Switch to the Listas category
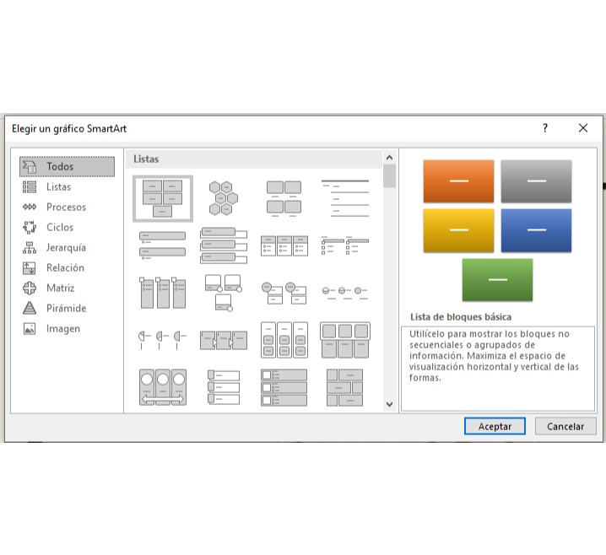Viewport: 606px width, 555px height. 58,187
